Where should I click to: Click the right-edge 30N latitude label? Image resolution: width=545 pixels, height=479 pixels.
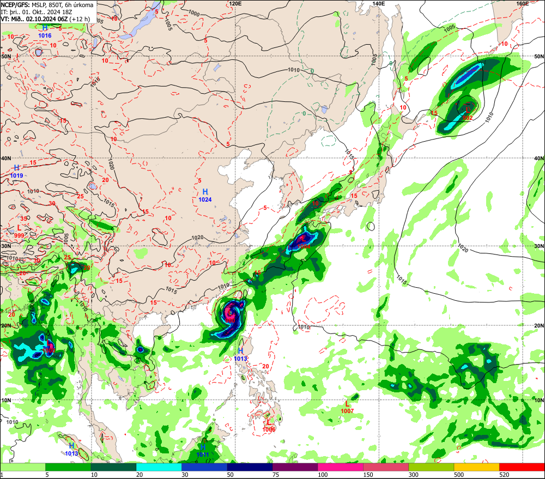(539, 246)
